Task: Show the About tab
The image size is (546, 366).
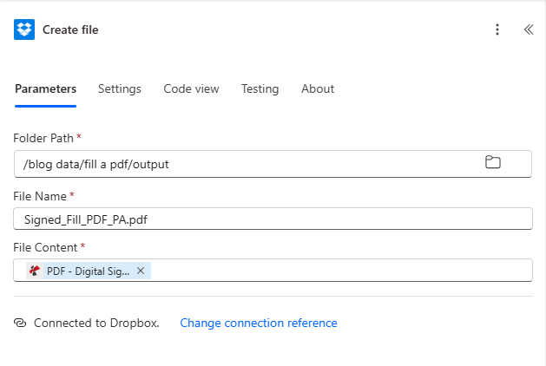Action: (x=318, y=88)
